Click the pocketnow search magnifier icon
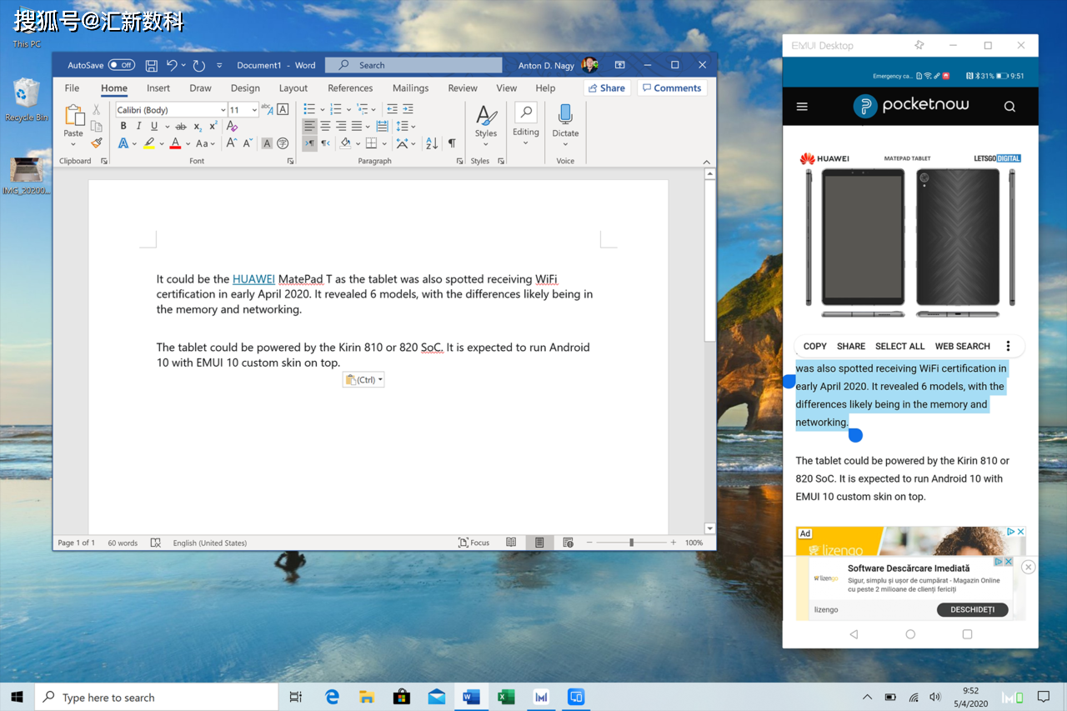The width and height of the screenshot is (1067, 711). point(1009,107)
